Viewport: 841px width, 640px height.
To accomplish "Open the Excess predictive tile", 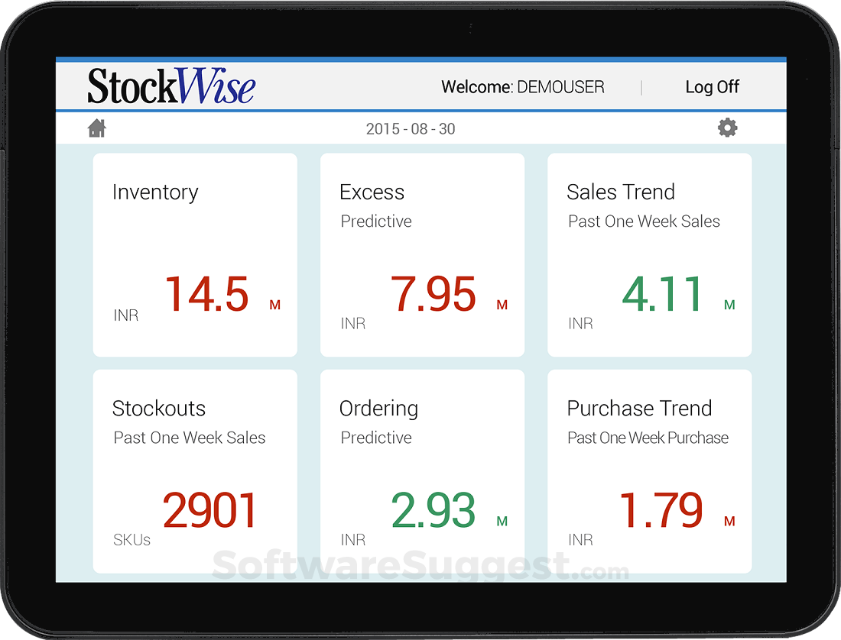I will pos(422,254).
